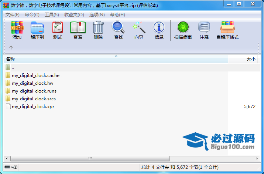This screenshot has width=264, height=174.
Task: Select file name my_digital_clock.xpr
Action: [33, 107]
